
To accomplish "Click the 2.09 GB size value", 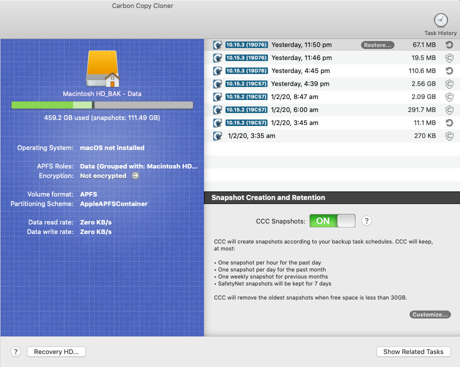I will click(x=423, y=97).
